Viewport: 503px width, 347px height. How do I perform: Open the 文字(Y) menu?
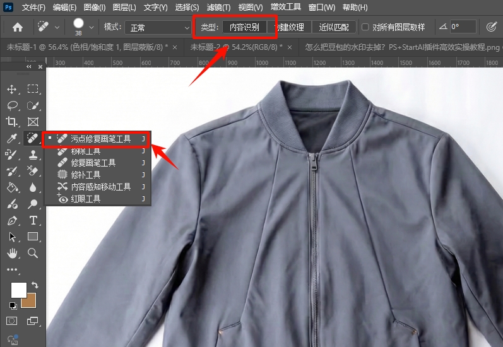156,7
